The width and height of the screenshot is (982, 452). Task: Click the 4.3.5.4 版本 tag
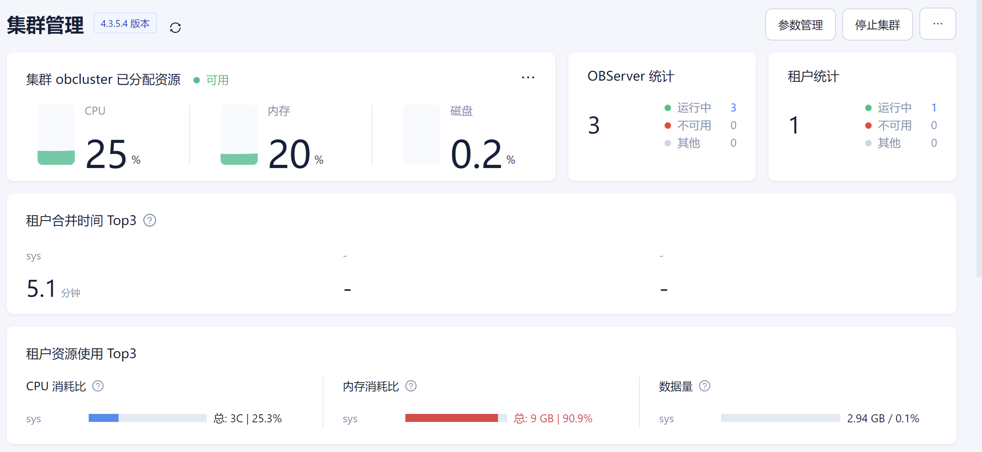coord(125,24)
